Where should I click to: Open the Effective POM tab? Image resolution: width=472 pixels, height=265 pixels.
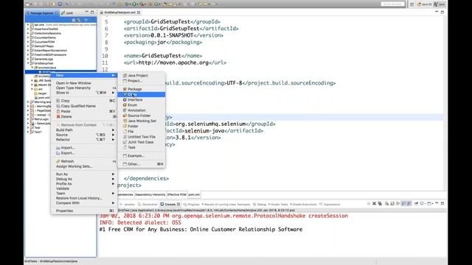click(x=177, y=194)
